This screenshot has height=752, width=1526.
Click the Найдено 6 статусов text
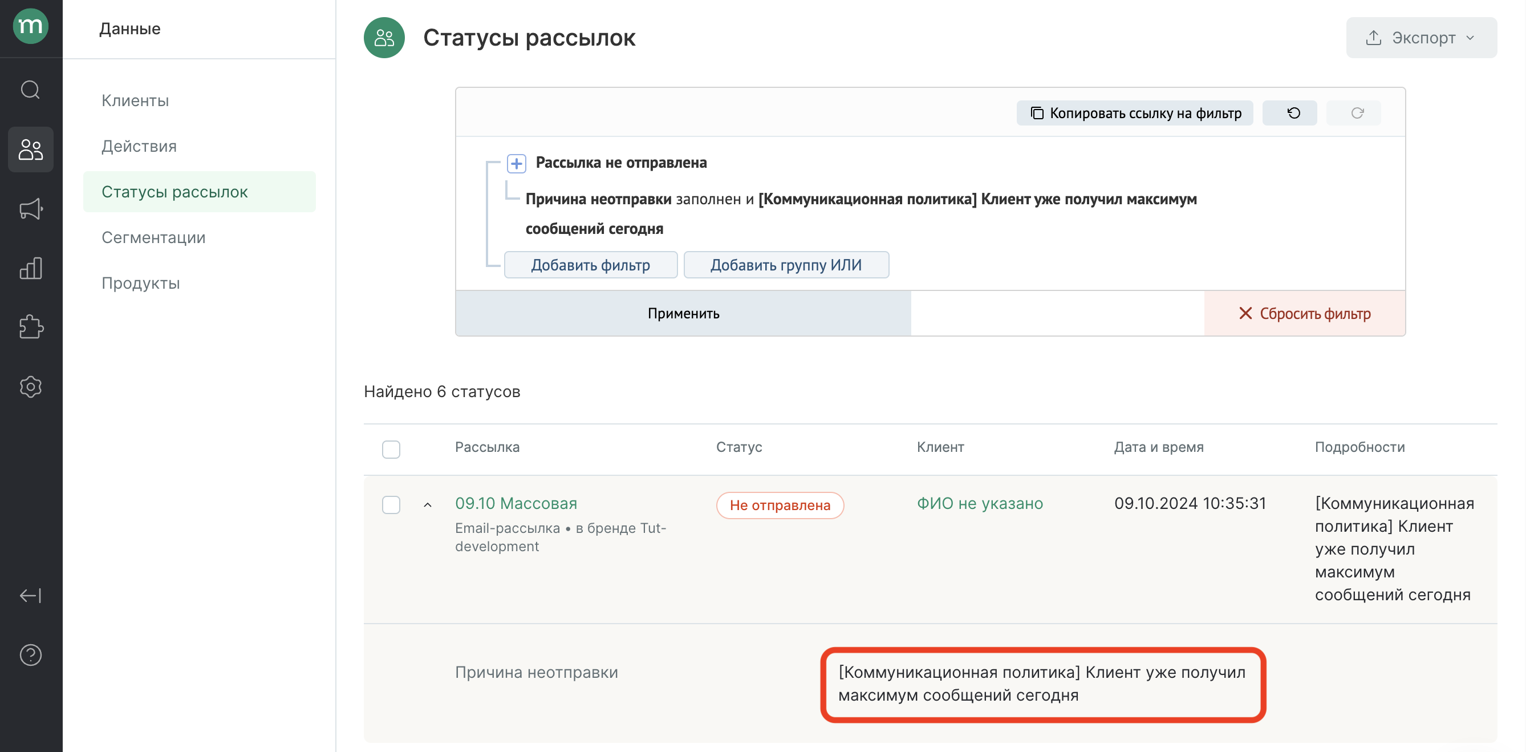(x=442, y=391)
